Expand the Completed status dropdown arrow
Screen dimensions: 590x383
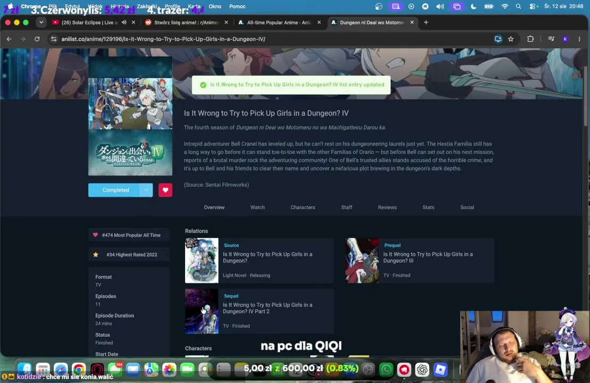(146, 190)
